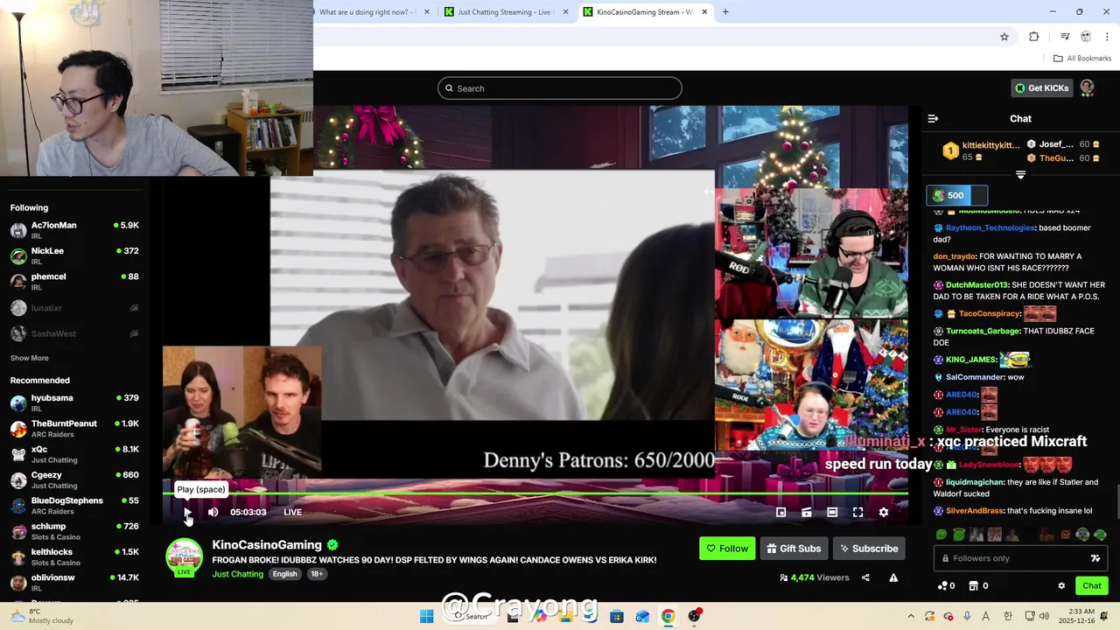Open Windows Start menu
Viewport: 1120px width, 630px height.
click(426, 616)
